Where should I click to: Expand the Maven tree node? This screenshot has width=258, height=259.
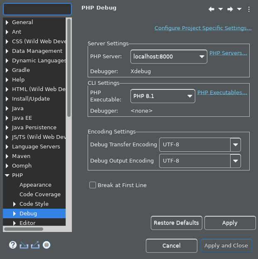coord(7,156)
